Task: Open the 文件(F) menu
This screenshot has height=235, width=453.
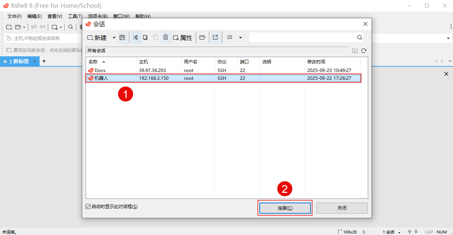Action: point(15,16)
